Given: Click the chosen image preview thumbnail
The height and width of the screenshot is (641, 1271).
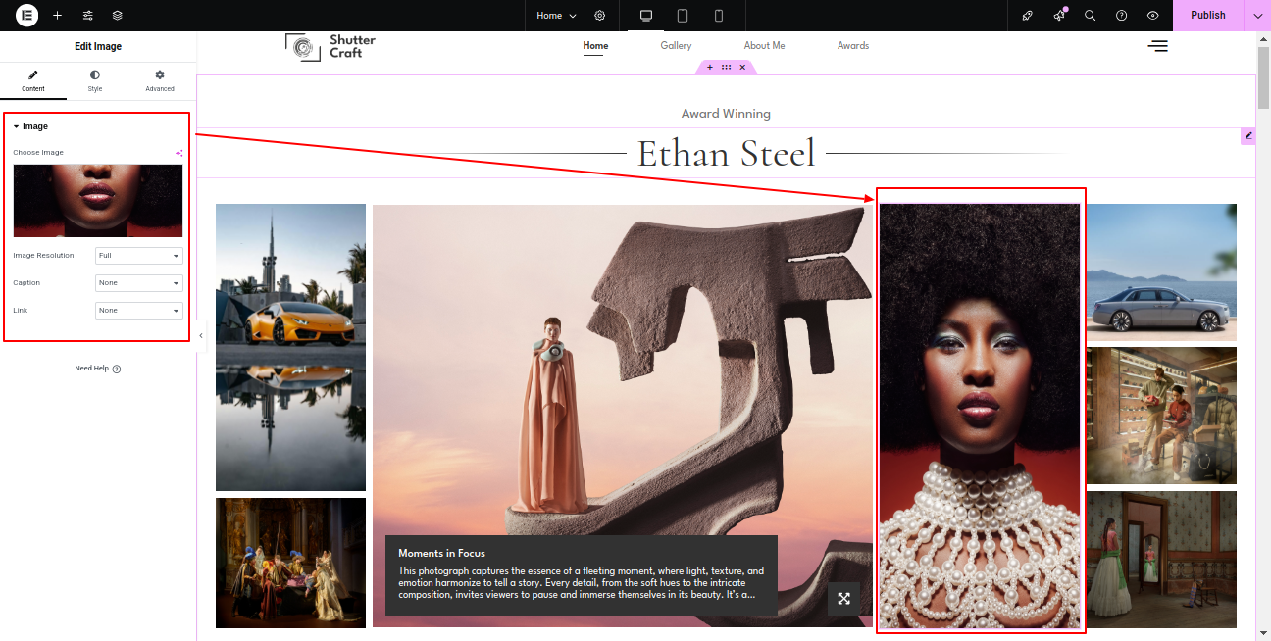Looking at the screenshot, I should click(98, 201).
